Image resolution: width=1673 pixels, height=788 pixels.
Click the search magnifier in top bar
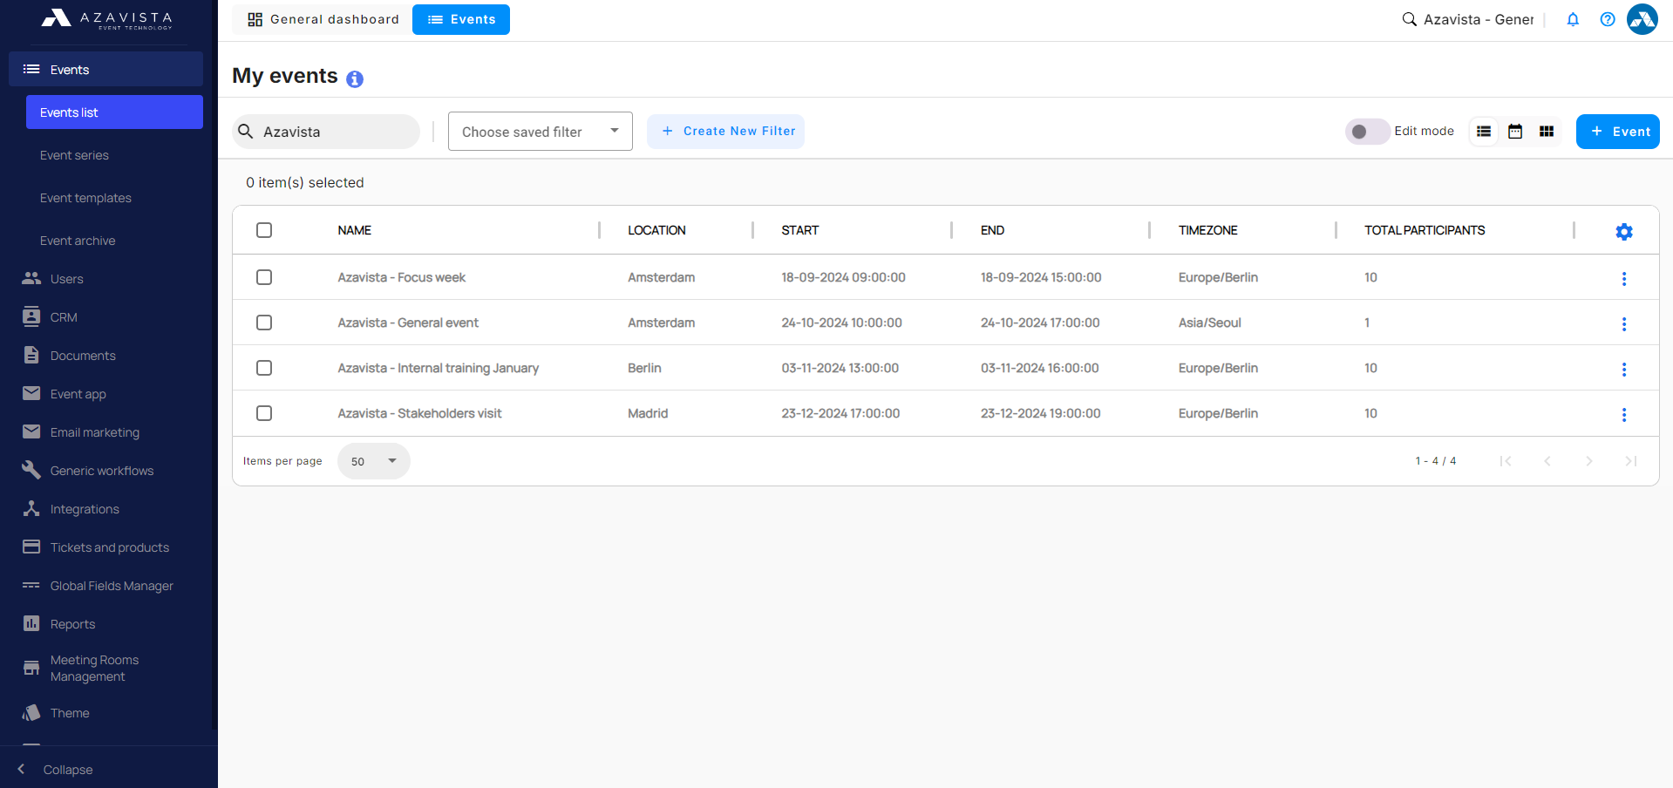click(1409, 19)
